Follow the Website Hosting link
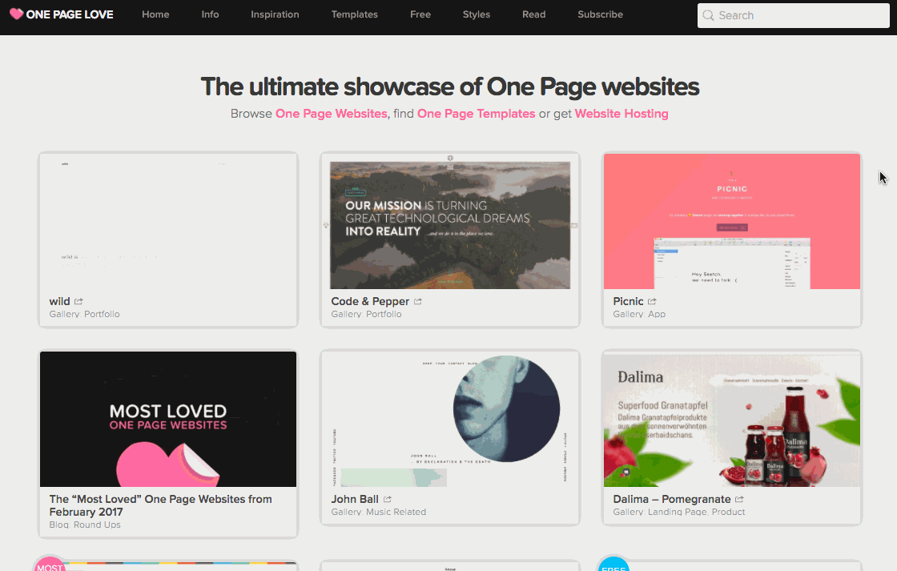Image resolution: width=897 pixels, height=571 pixels. pyautogui.click(x=621, y=113)
